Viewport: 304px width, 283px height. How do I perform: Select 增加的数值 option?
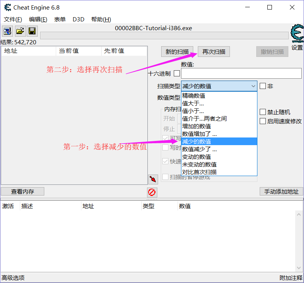(219, 126)
